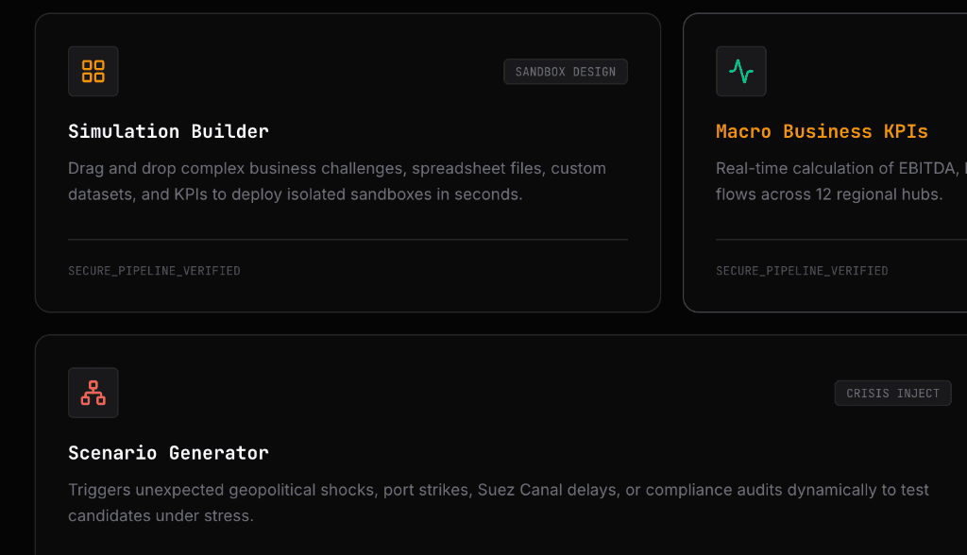This screenshot has height=555, width=967.
Task: Open the Scenario Generator heading
Action: click(x=168, y=453)
